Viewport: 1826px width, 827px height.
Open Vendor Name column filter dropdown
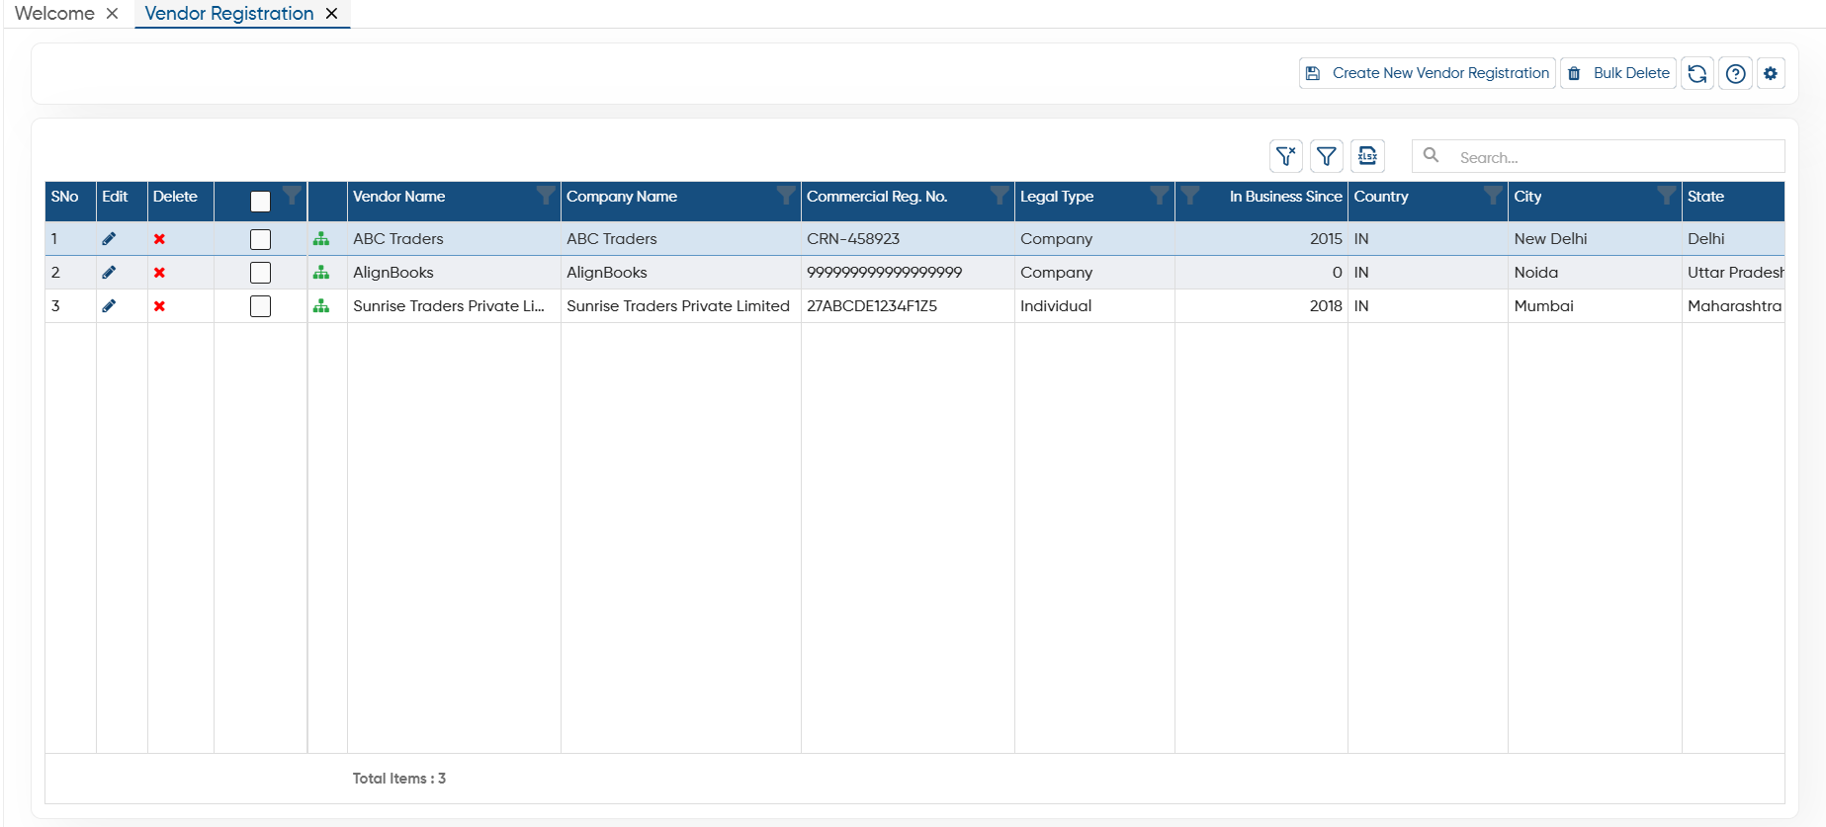tap(545, 195)
